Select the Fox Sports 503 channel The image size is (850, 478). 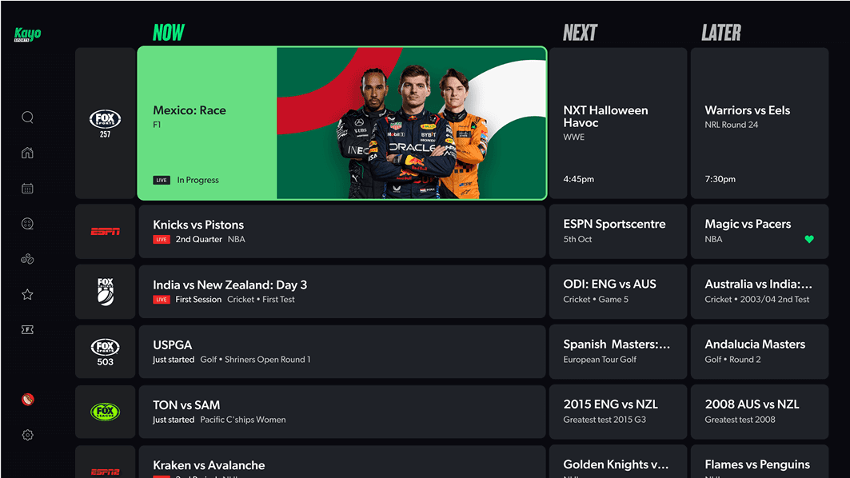[106, 352]
